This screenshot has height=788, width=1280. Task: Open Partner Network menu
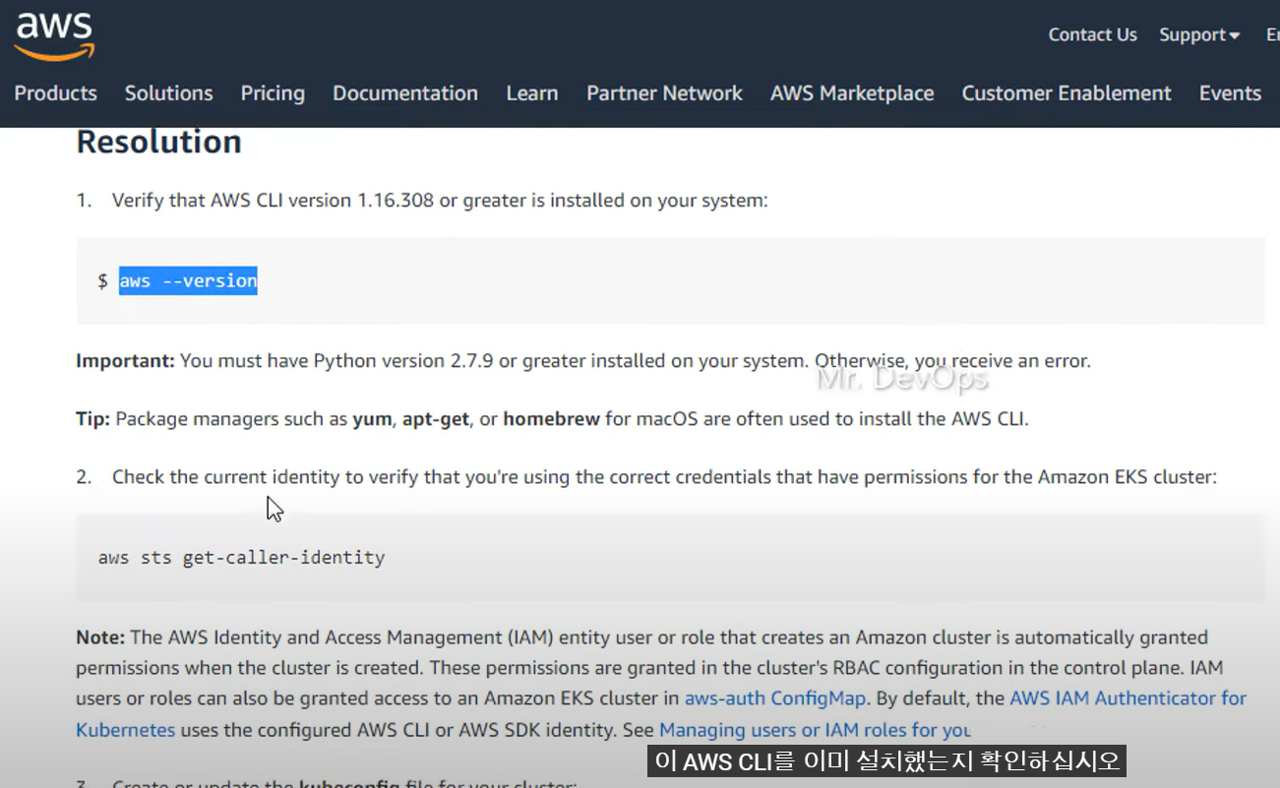point(664,92)
